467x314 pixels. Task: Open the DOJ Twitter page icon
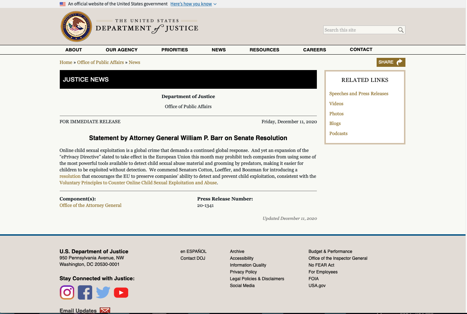(x=103, y=292)
